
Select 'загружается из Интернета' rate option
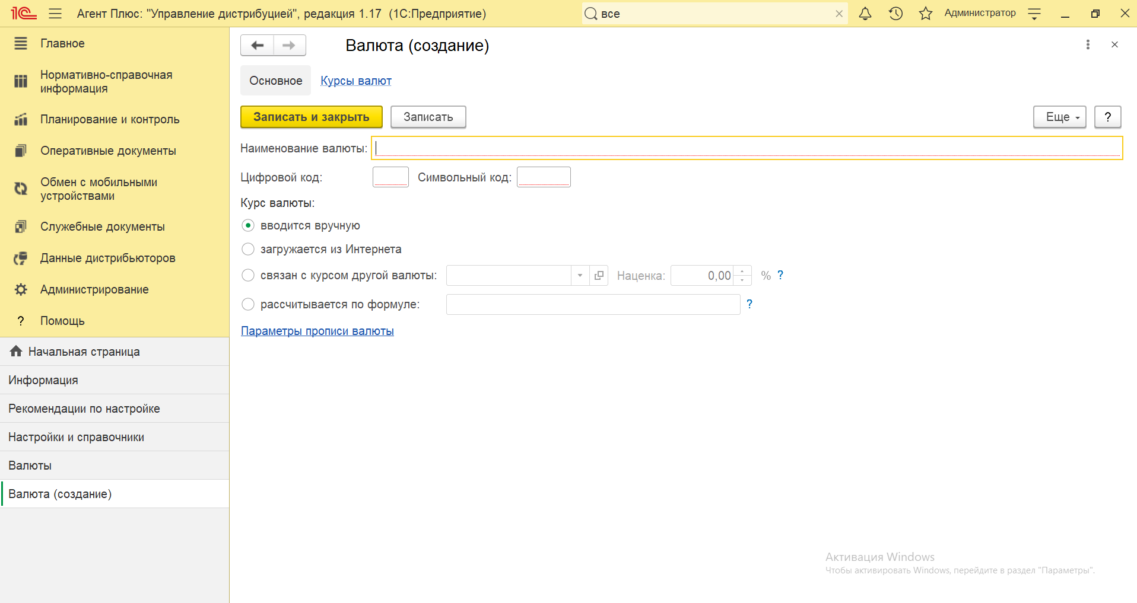pyautogui.click(x=248, y=250)
